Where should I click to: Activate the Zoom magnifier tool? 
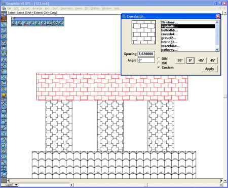(4, 89)
